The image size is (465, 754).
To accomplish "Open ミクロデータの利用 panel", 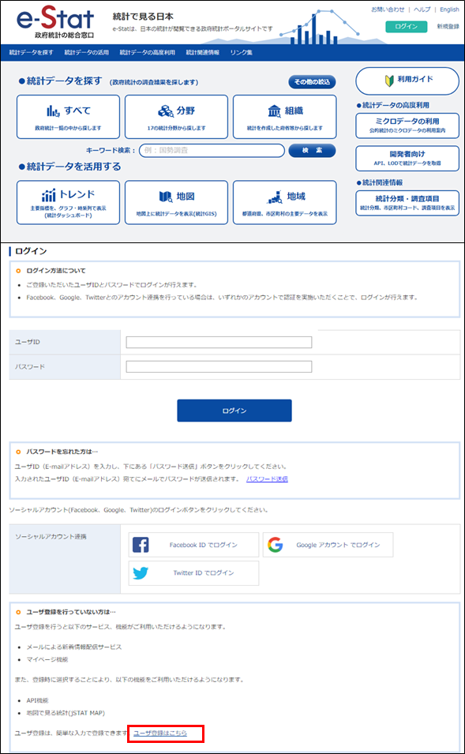I will coord(407,126).
